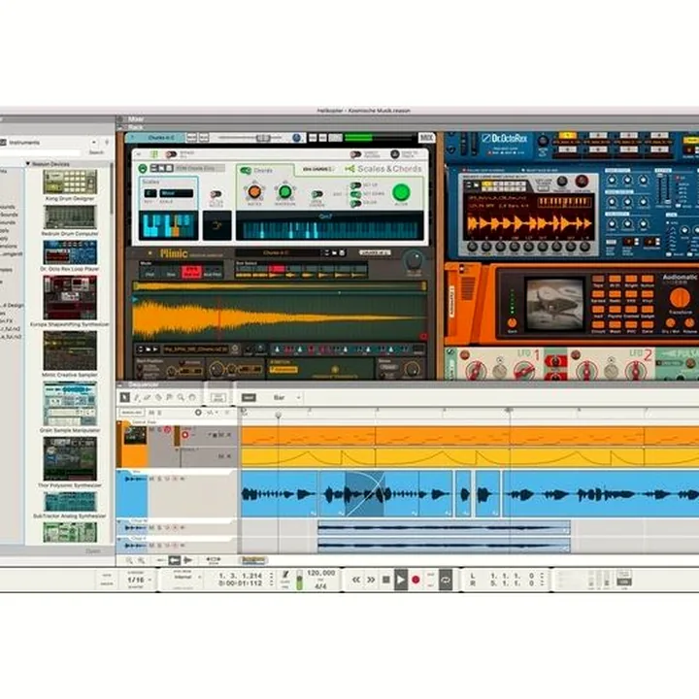Open the scale key selector showing C
The image size is (699, 699).
150,193
